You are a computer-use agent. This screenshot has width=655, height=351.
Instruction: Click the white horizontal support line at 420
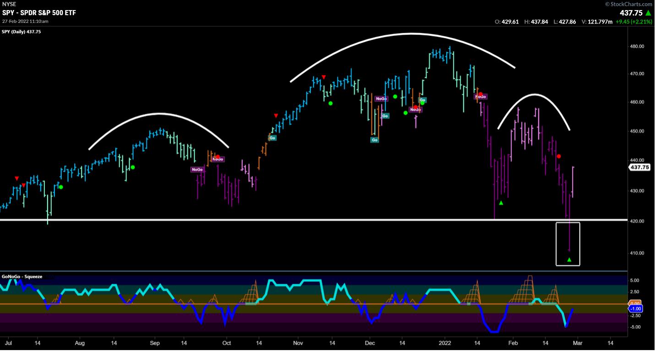tap(275, 220)
